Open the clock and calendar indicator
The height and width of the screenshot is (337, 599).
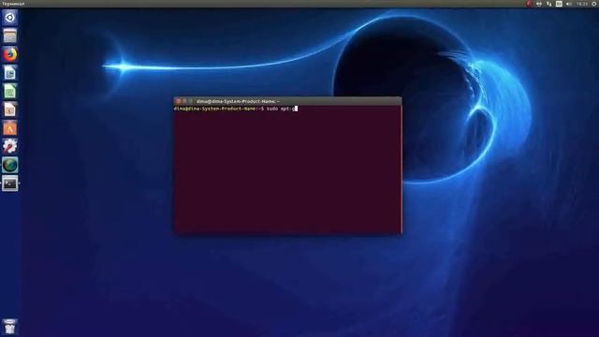582,4
